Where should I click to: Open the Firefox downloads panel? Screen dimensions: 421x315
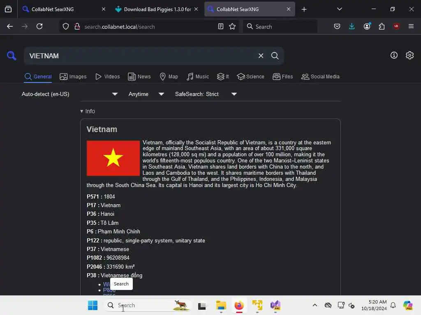[352, 26]
